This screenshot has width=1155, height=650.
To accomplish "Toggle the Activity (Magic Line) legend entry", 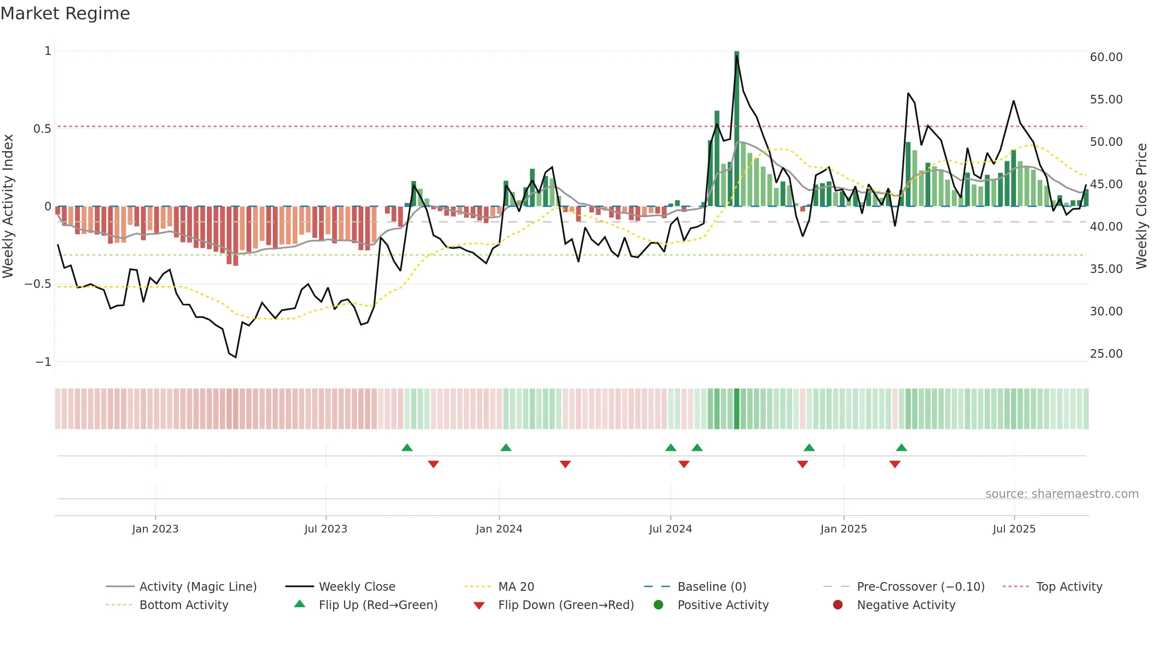I will click(x=181, y=586).
